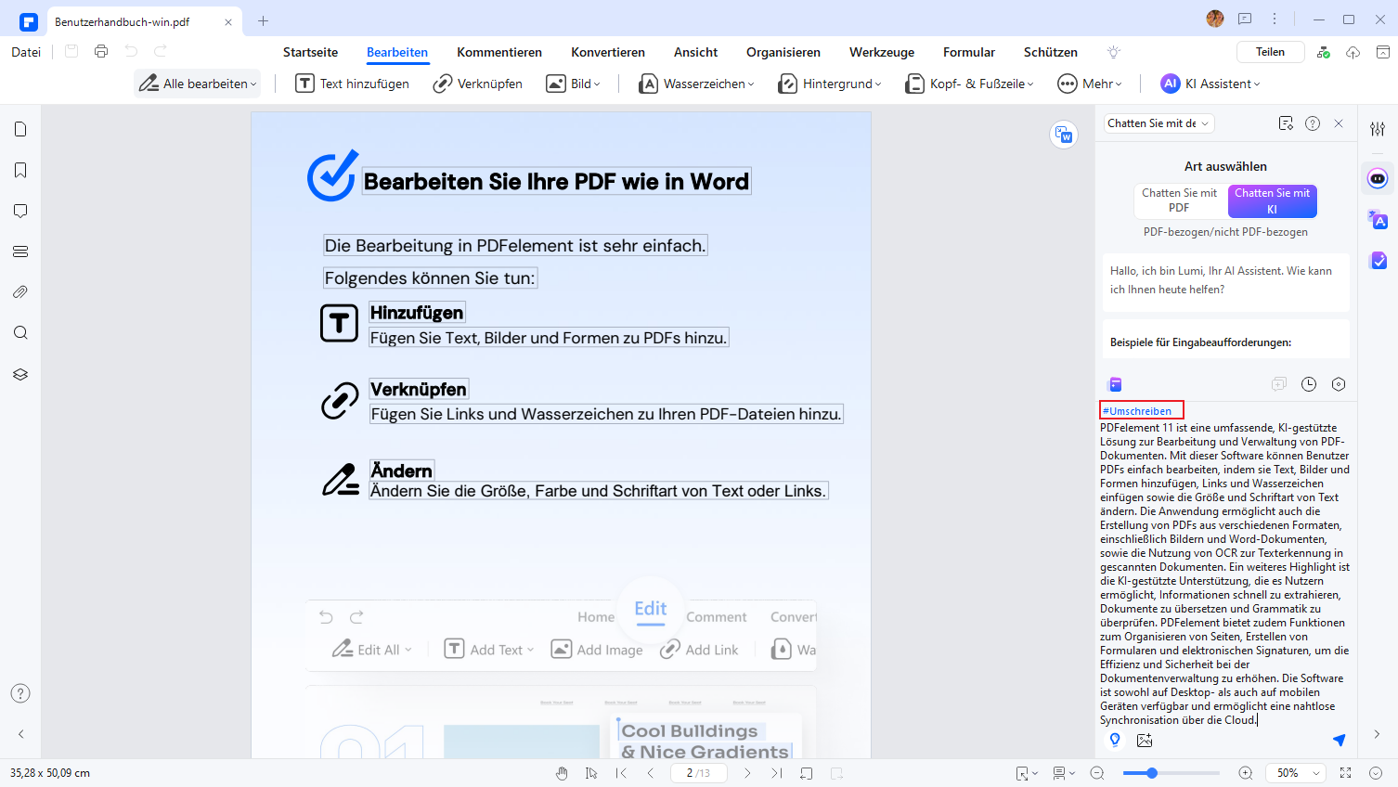Viewport: 1398px width, 787px height.
Task: Open Alle bearbeiten dropdown
Action: pyautogui.click(x=197, y=84)
